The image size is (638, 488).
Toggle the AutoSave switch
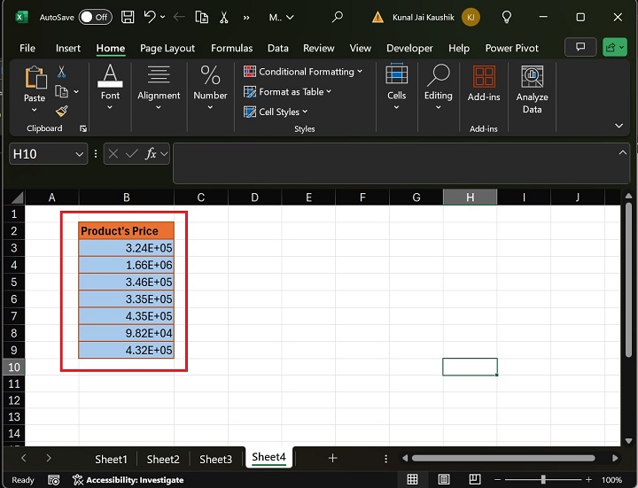95,17
